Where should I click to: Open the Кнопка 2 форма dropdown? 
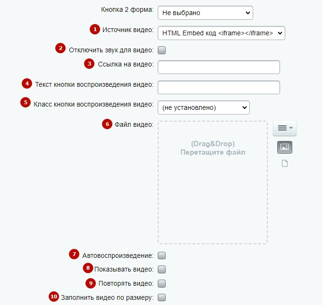point(205,13)
